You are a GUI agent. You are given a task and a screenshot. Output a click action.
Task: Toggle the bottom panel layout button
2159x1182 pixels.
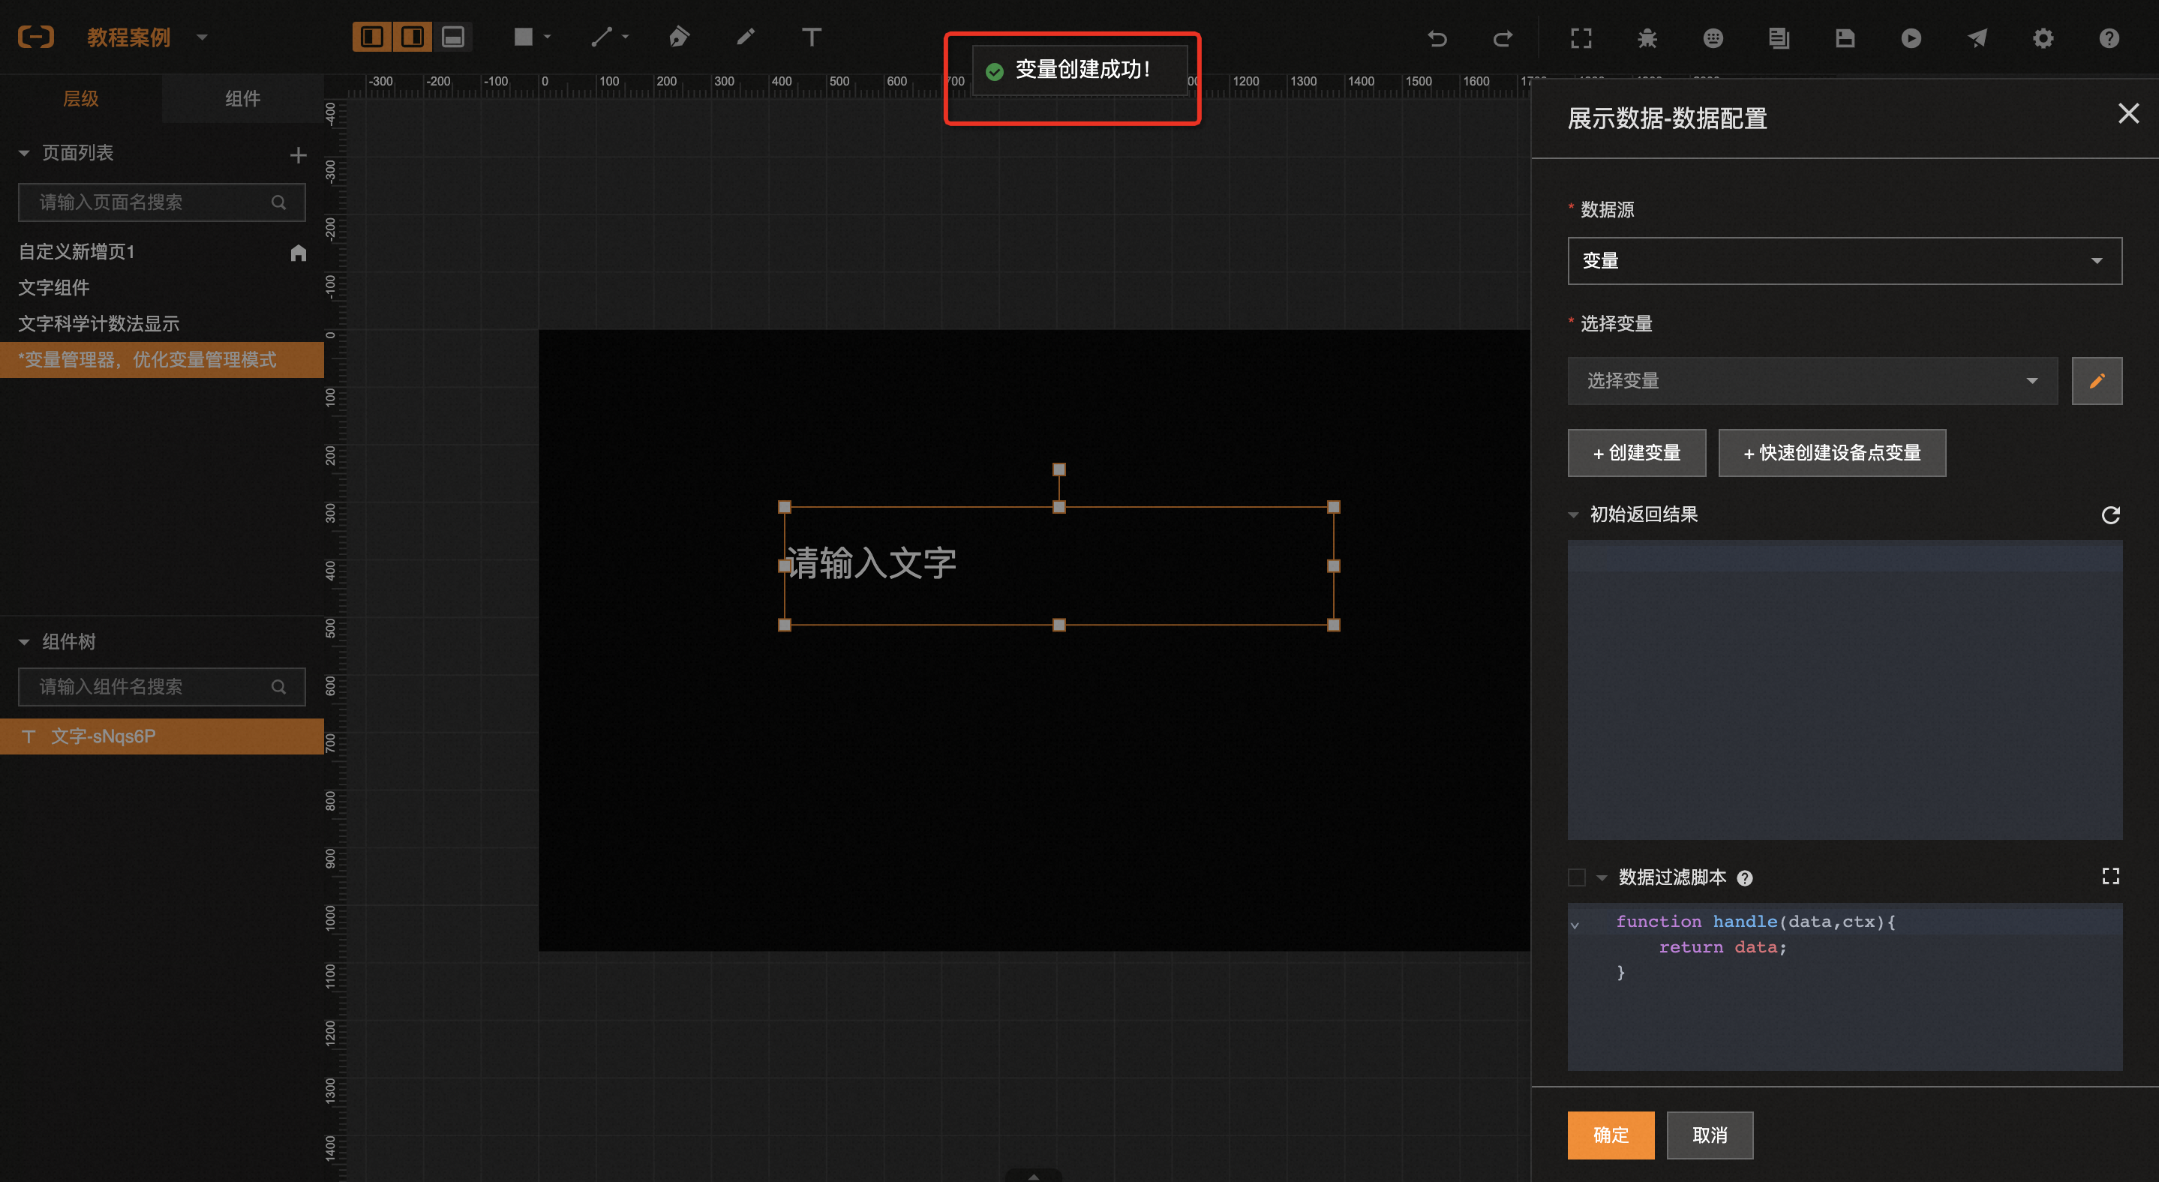pyautogui.click(x=452, y=37)
